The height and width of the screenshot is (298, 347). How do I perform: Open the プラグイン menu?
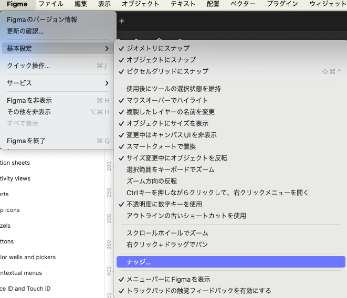pyautogui.click(x=282, y=4)
